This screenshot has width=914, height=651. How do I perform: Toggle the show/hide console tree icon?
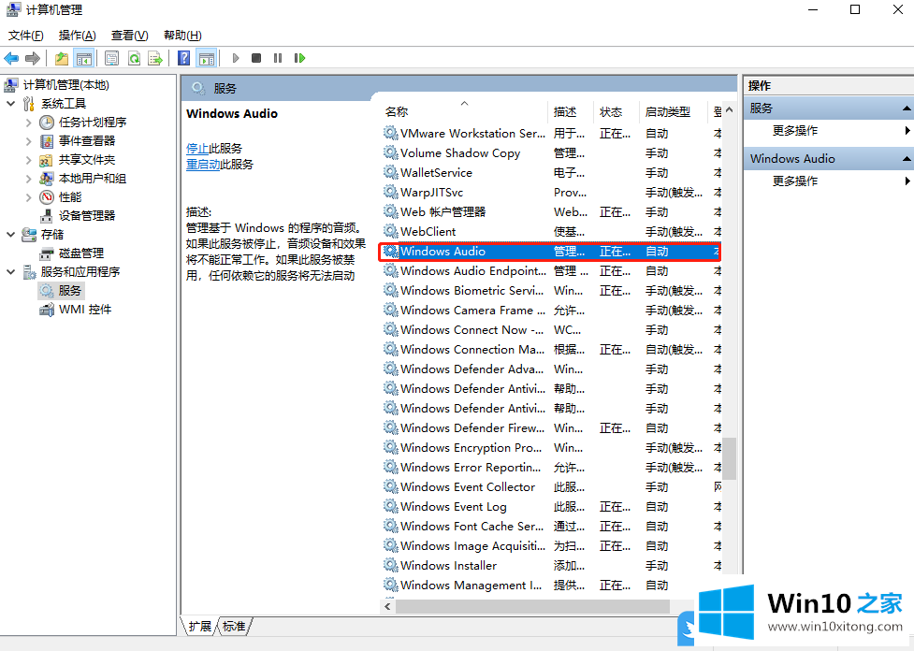[84, 58]
